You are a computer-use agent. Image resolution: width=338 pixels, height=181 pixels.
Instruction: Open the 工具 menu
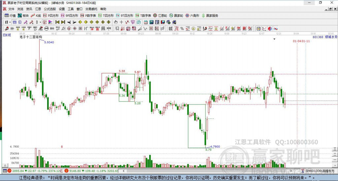click(71, 9)
